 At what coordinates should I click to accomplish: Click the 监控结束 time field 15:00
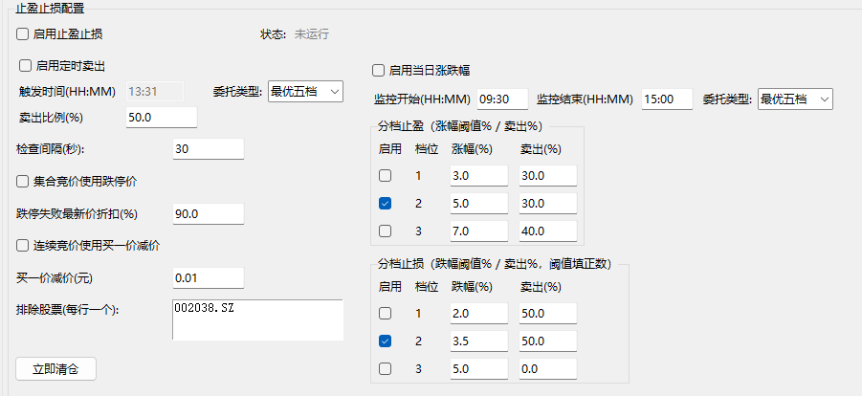coord(667,99)
